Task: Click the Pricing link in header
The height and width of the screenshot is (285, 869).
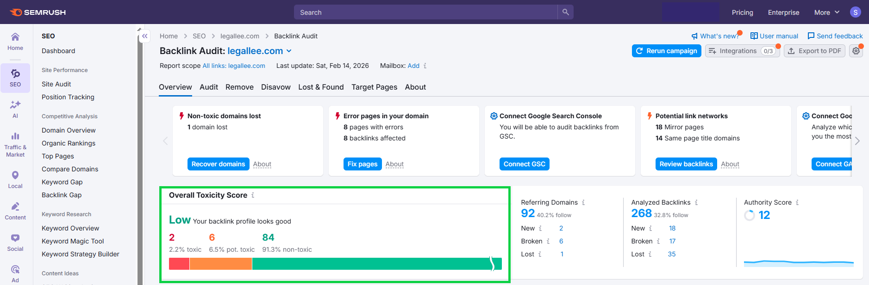Action: (742, 12)
